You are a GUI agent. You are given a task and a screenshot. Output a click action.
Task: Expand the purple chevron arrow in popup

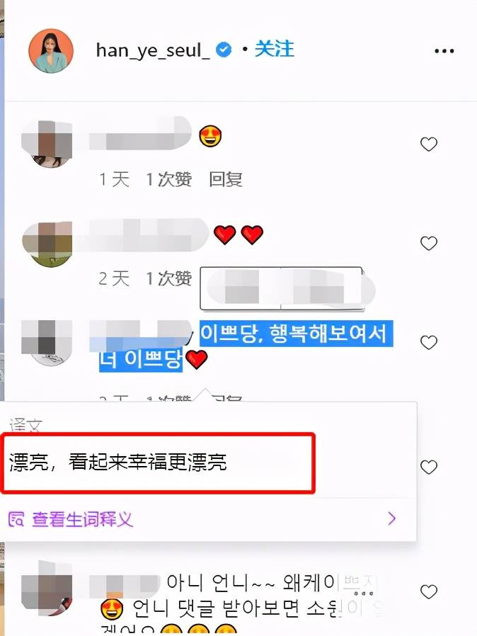(x=391, y=518)
